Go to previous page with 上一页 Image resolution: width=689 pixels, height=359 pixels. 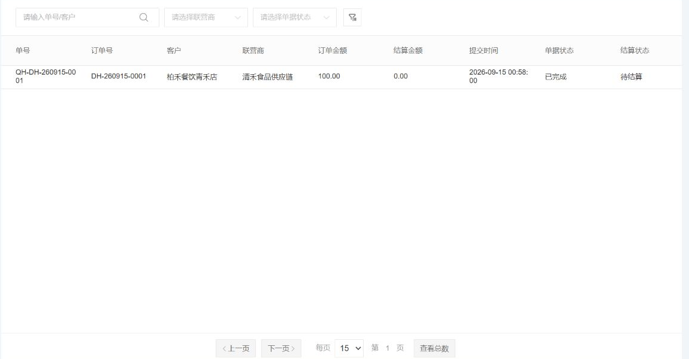click(x=235, y=348)
